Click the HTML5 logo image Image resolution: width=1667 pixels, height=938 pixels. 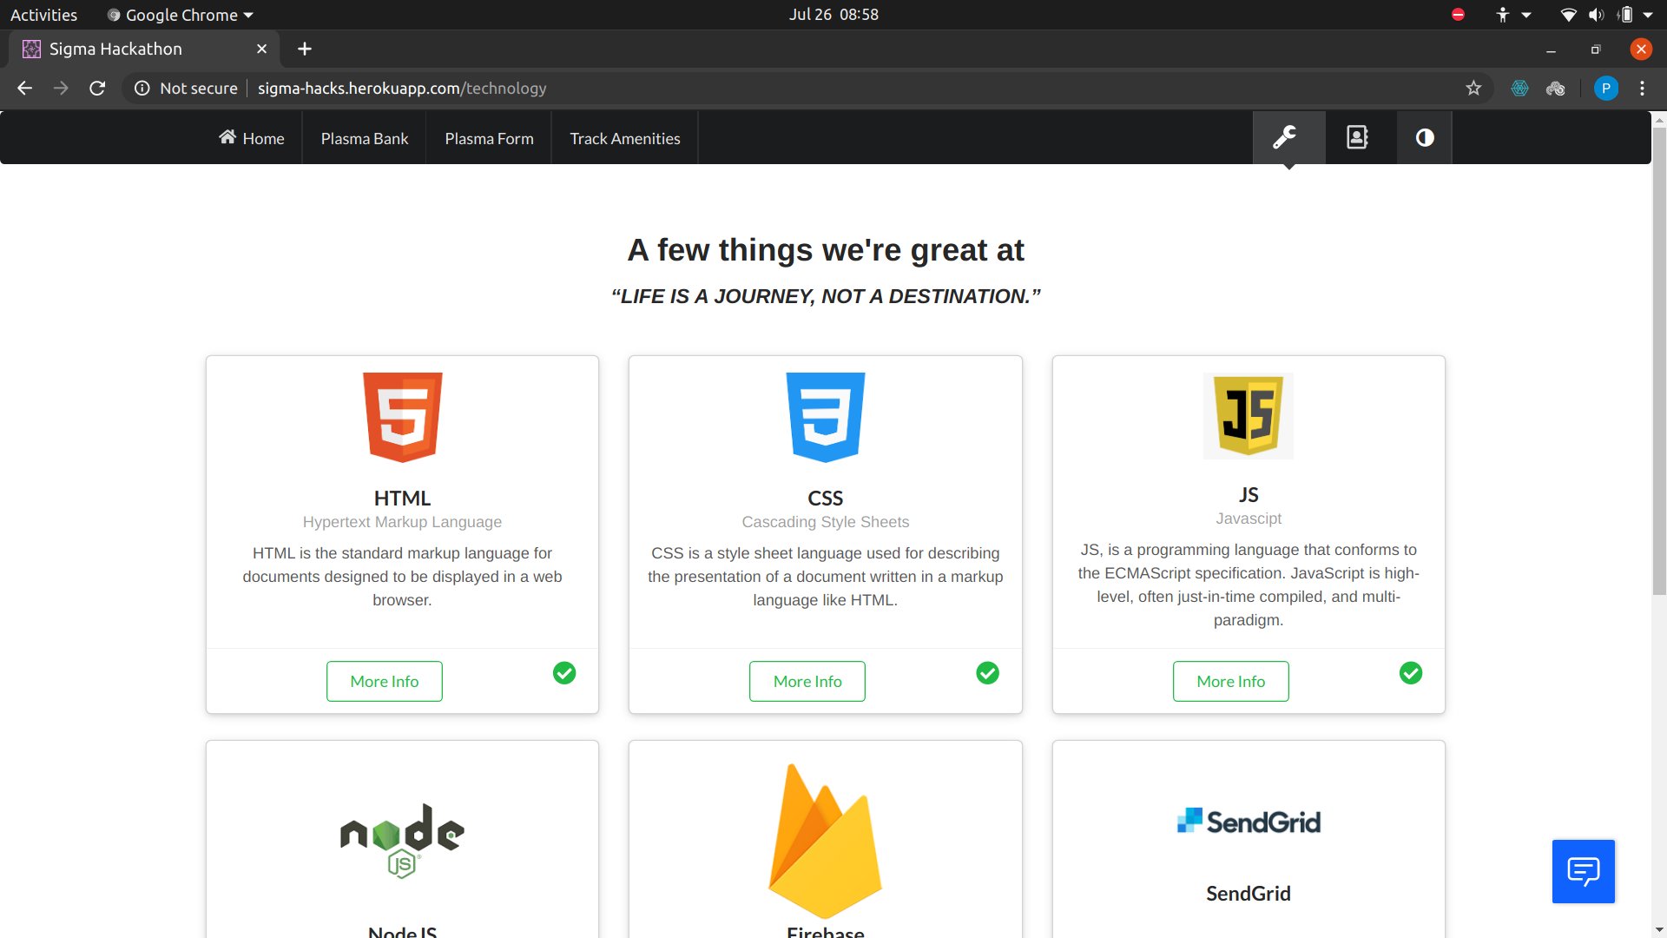point(402,417)
